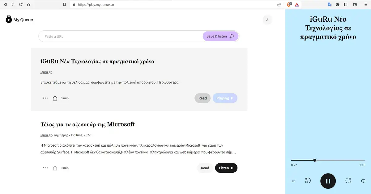Open the browser share icon in address bar

tap(279, 5)
